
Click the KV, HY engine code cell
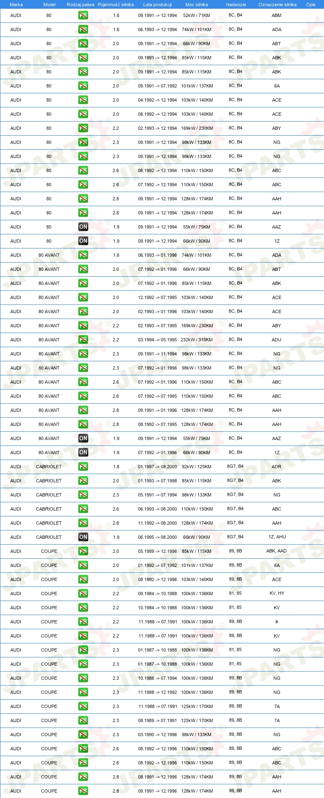click(277, 593)
